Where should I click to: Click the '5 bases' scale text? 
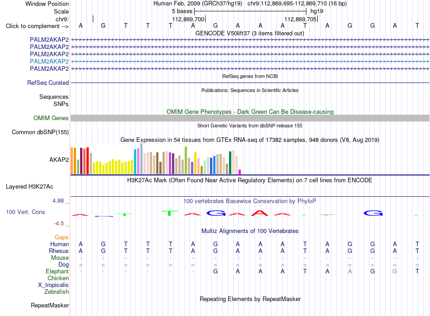click(182, 11)
